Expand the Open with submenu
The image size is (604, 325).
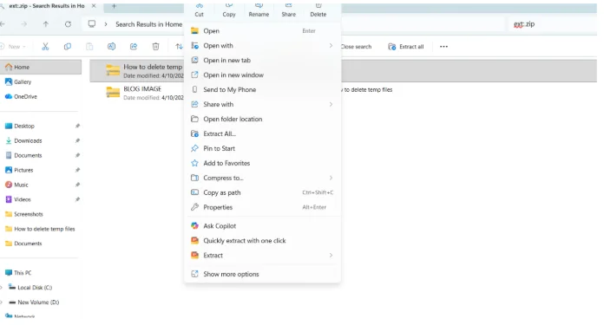click(262, 45)
